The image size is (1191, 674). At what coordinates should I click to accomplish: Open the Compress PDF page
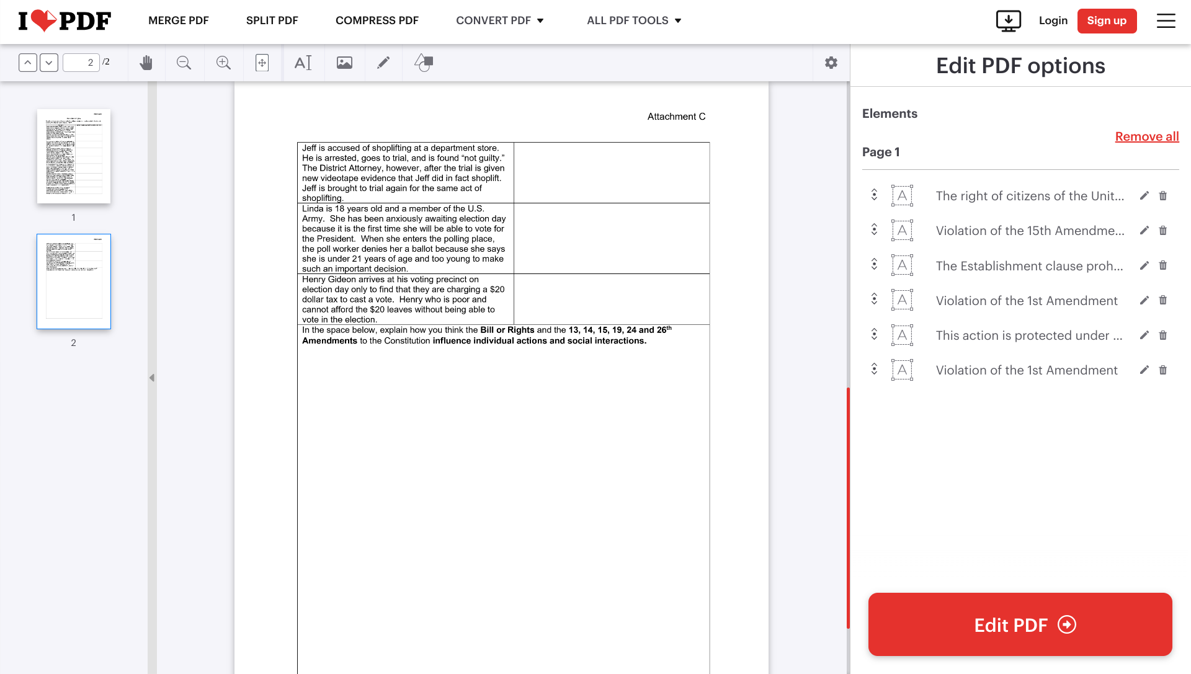(x=377, y=20)
